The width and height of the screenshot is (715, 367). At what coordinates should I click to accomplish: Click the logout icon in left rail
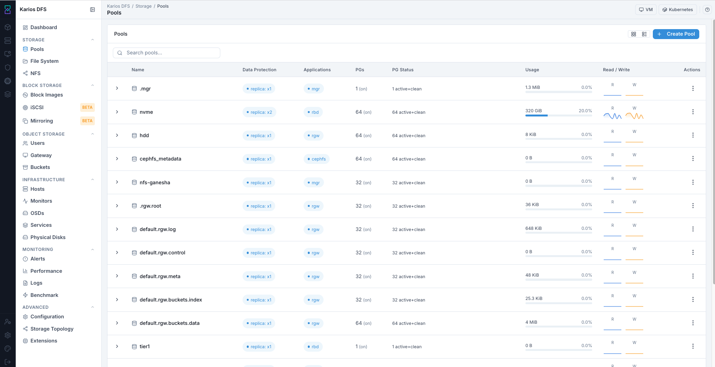(x=8, y=362)
